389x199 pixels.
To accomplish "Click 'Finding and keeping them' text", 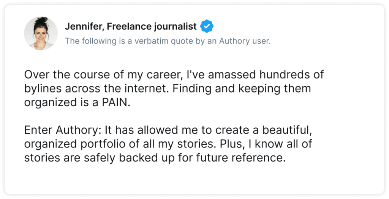I will point(242,89).
